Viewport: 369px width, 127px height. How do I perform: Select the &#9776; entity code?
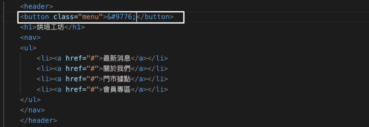coord(121,17)
